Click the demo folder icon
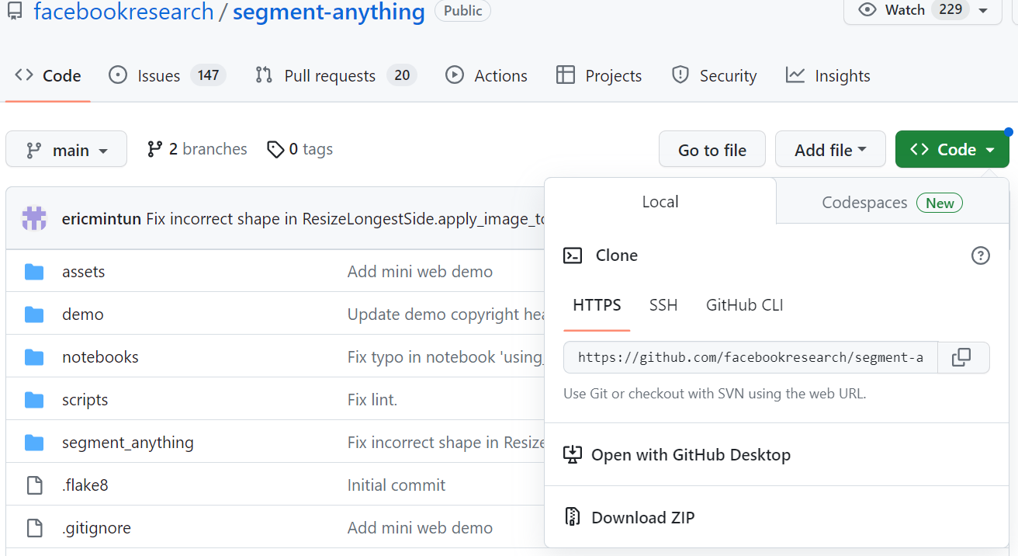Image resolution: width=1018 pixels, height=556 pixels. pos(34,314)
